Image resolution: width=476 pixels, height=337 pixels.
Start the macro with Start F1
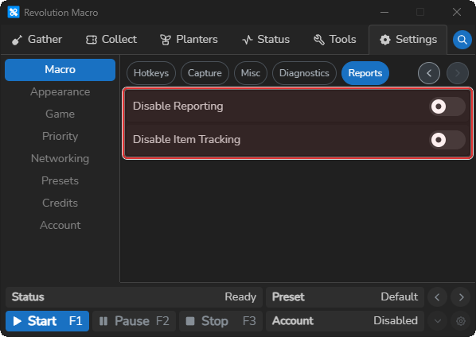(x=47, y=321)
